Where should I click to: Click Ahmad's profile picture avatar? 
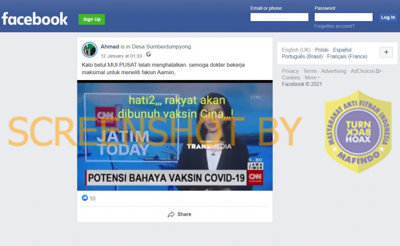pos(89,50)
